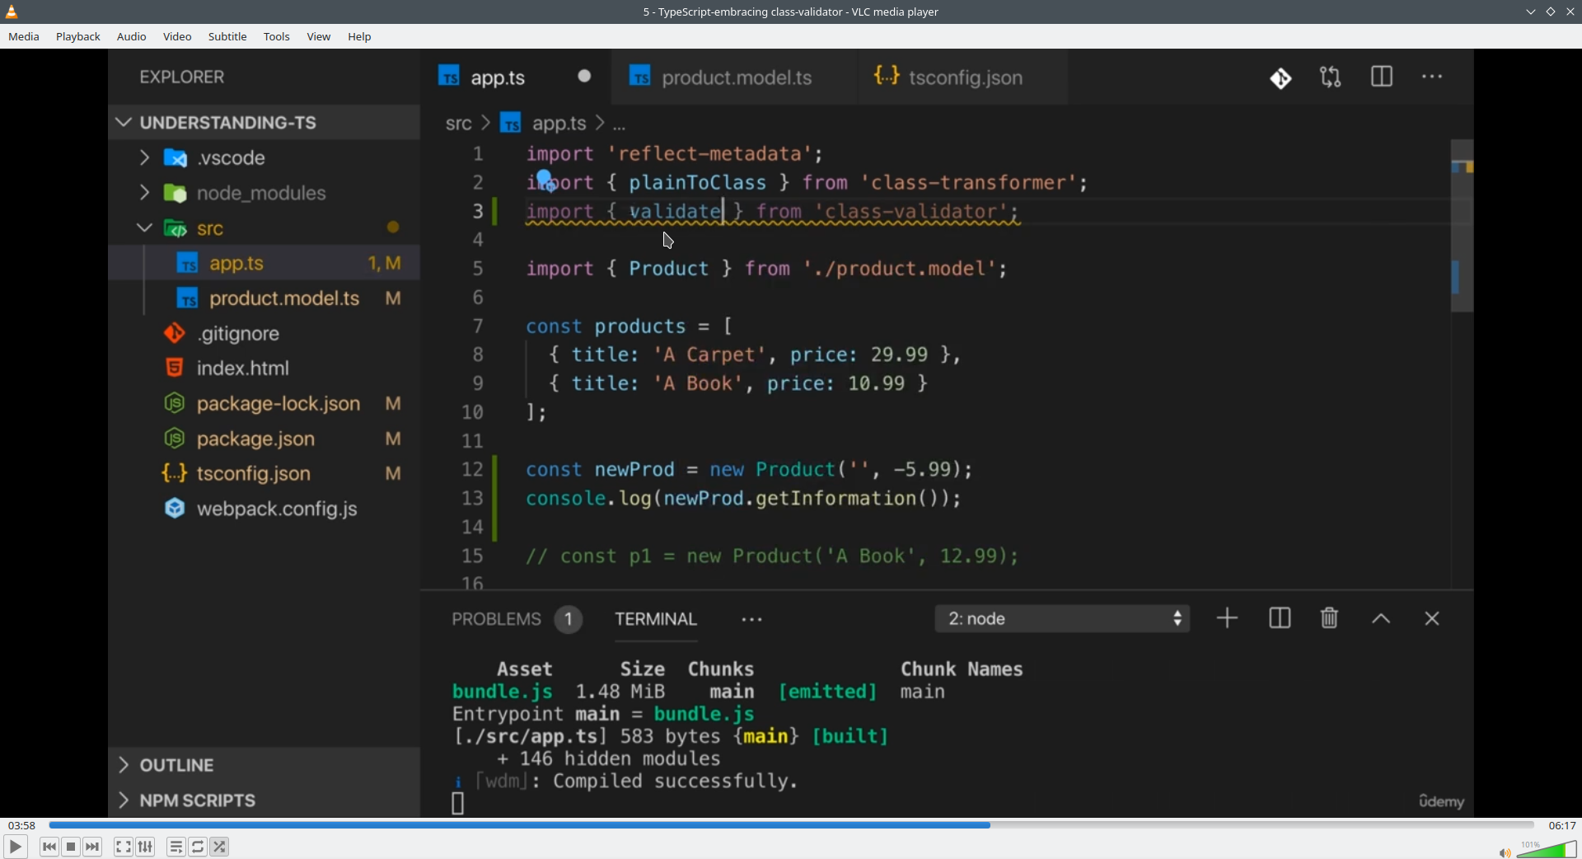1582x859 pixels.
Task: Click the VLC cone icon in title bar
Action: (x=12, y=12)
